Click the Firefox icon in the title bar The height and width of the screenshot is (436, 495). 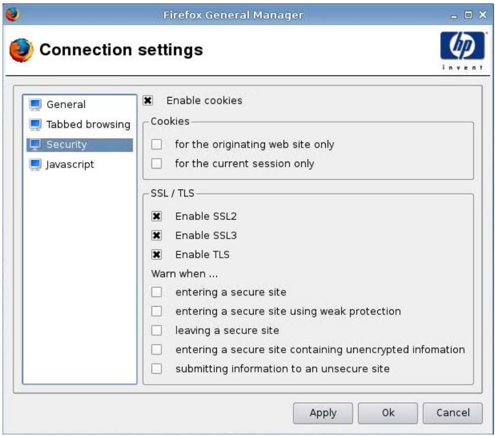click(x=13, y=15)
